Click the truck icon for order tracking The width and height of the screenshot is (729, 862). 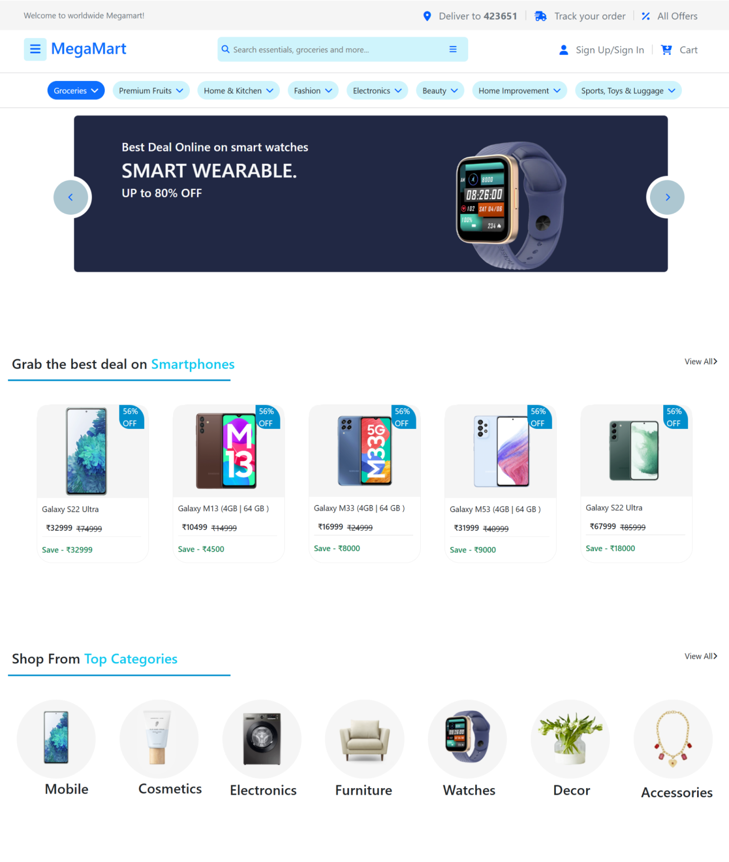(541, 16)
